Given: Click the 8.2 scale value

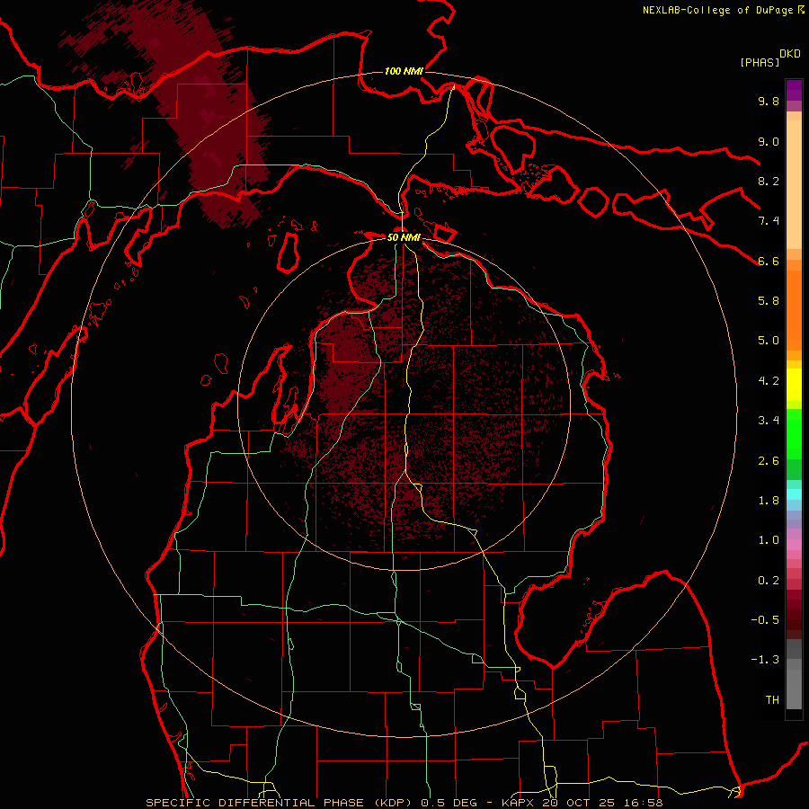Looking at the screenshot, I should 769,181.
